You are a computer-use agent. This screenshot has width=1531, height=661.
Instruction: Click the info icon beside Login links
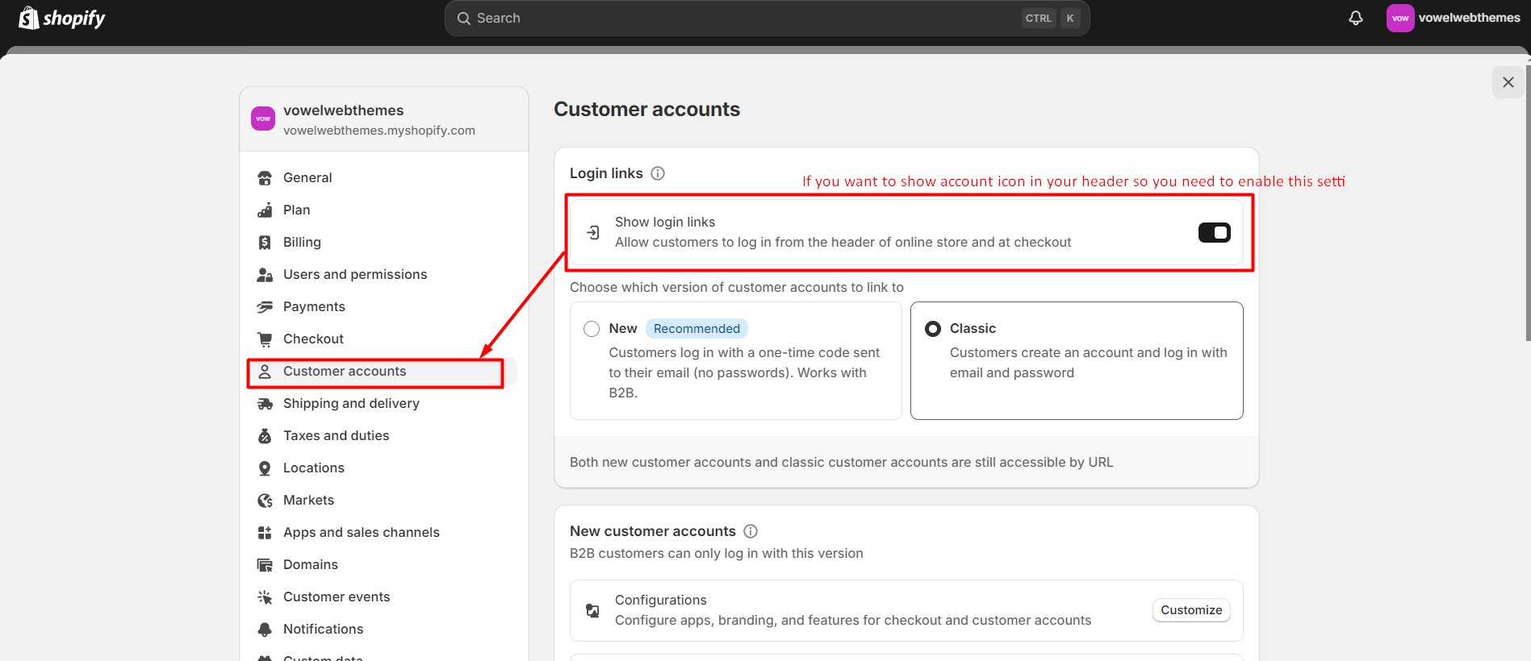click(658, 173)
